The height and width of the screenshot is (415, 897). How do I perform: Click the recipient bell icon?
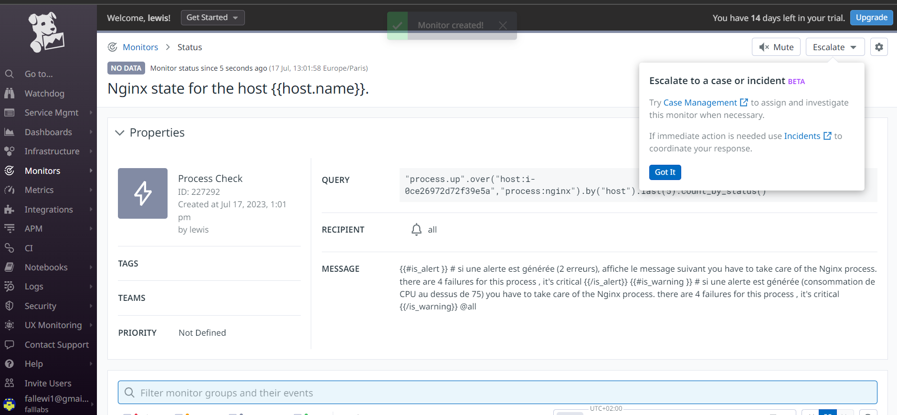pyautogui.click(x=416, y=230)
